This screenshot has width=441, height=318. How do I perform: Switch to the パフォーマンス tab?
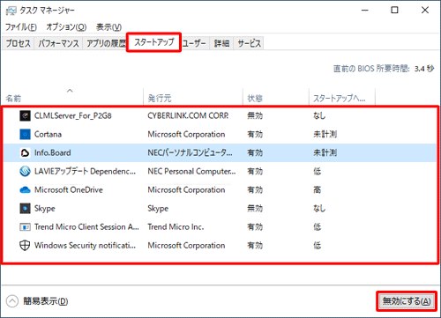pos(58,43)
